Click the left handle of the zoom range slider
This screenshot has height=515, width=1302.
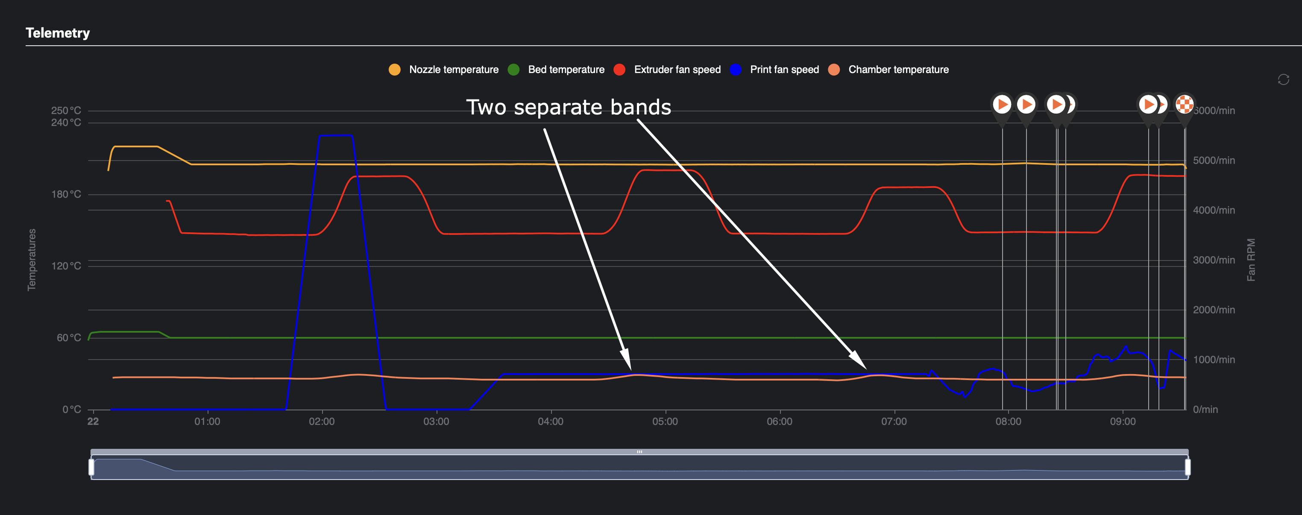click(91, 467)
